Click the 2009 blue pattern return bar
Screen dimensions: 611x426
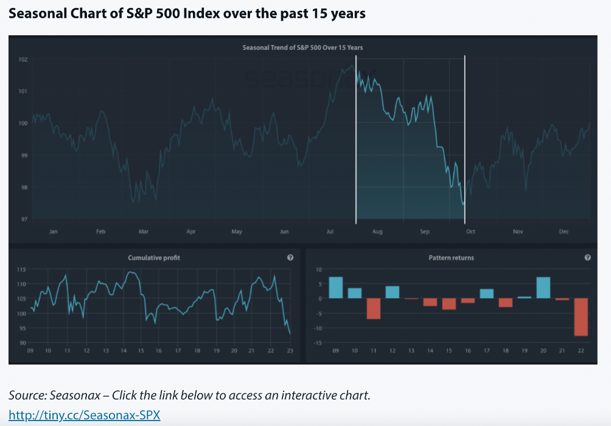(336, 288)
